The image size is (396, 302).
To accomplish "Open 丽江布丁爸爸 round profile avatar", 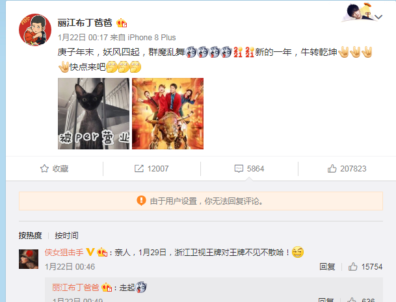I will 35,30.
